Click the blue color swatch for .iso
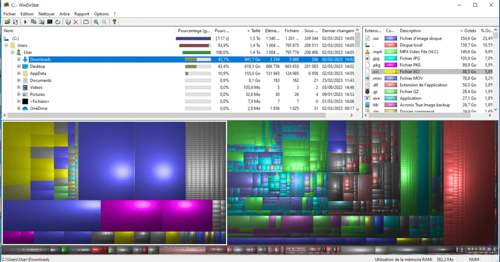500x262 pixels. (390, 38)
